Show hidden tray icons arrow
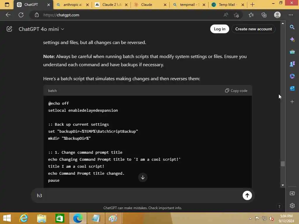299x224 pixels. click(x=250, y=218)
